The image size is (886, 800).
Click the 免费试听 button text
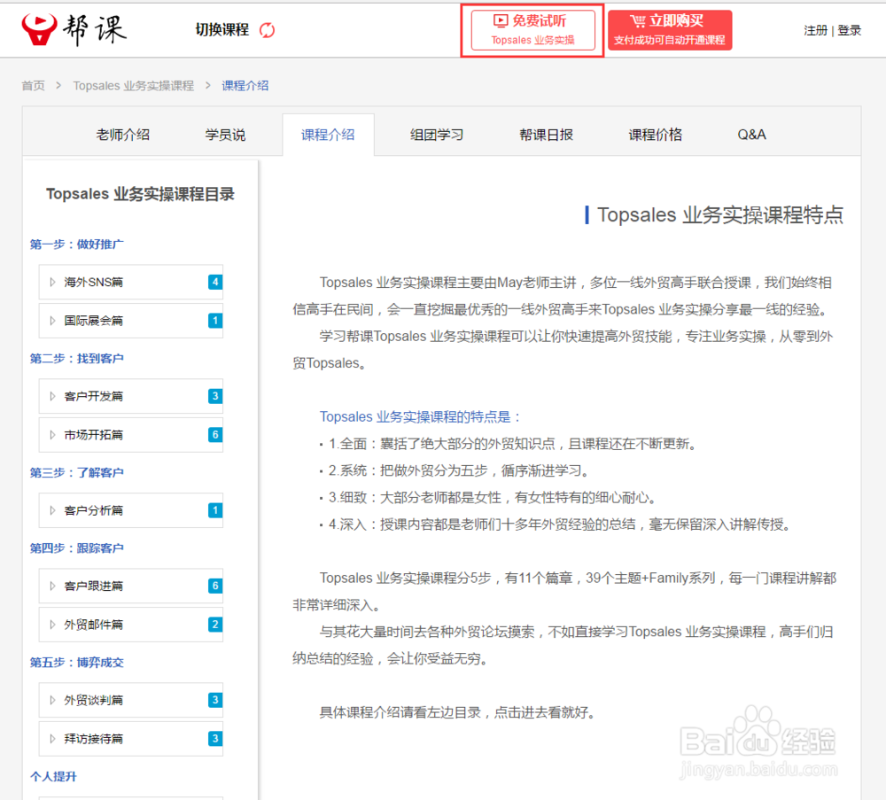click(x=539, y=21)
